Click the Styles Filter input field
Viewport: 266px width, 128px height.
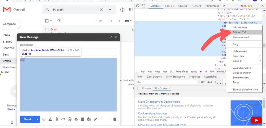[x=166, y=82]
